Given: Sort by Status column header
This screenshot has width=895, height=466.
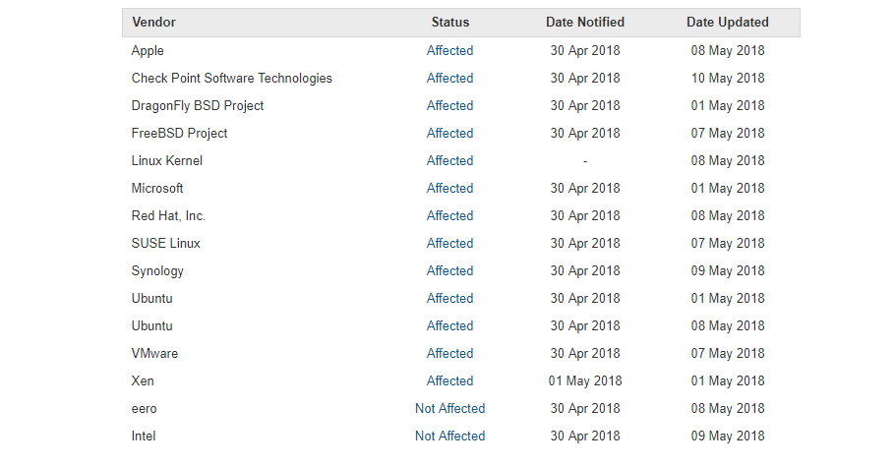Looking at the screenshot, I should coord(449,23).
